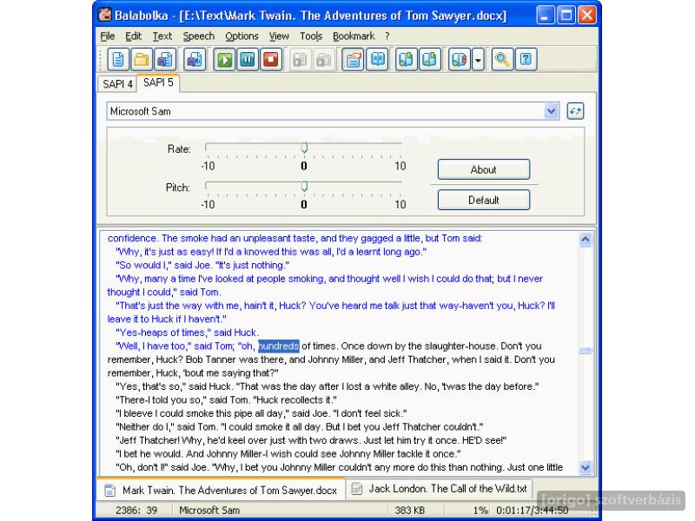The width and height of the screenshot is (695, 521).
Task: Open the Text menu
Action: pos(162,36)
